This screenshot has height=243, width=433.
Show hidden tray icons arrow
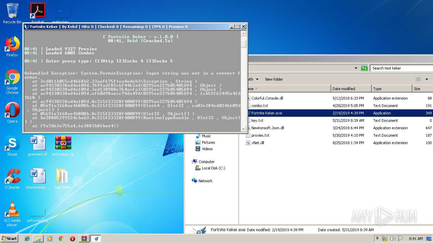click(x=377, y=239)
